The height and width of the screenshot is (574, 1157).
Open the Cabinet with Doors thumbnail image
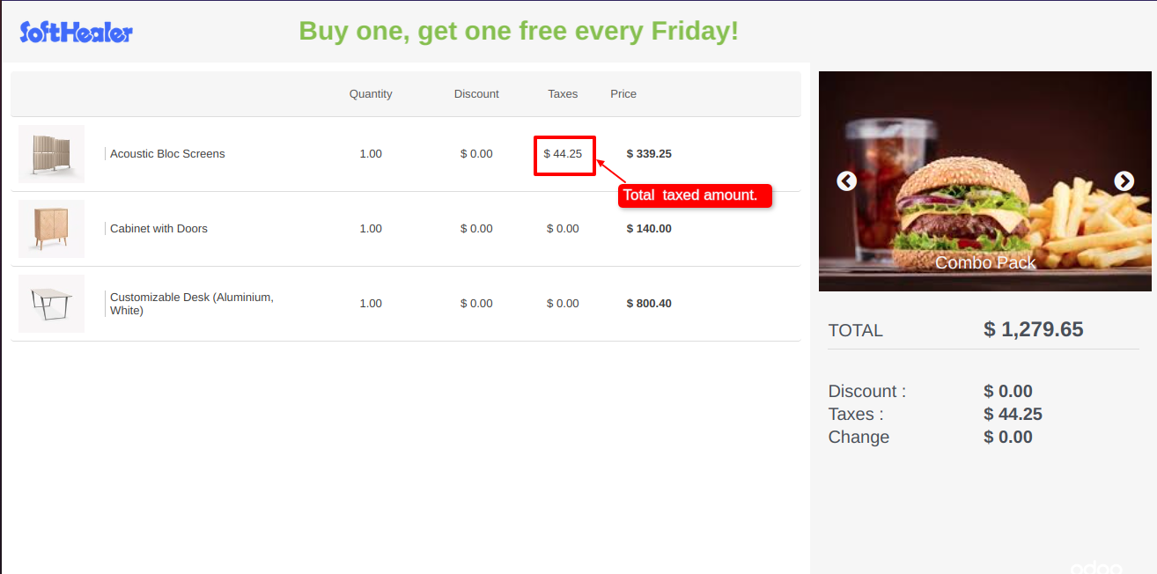[x=51, y=229]
